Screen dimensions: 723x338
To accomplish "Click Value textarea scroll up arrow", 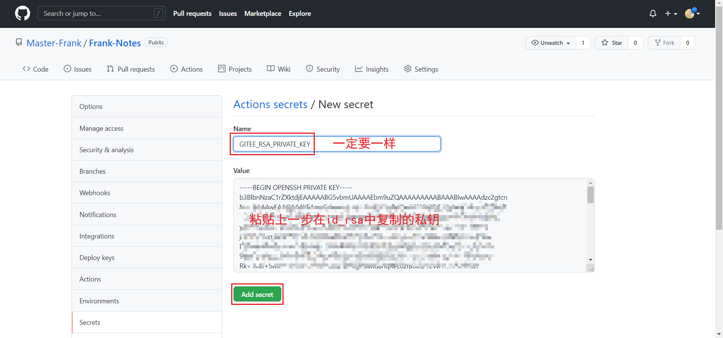I will [x=590, y=183].
